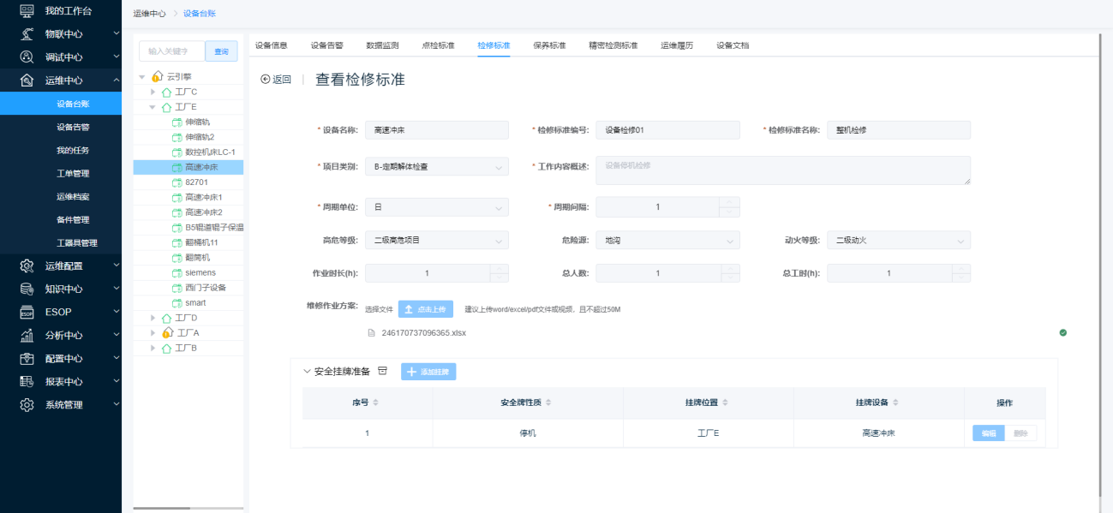Click the 系统管理 gear icon
This screenshot has height=513, width=1113.
coord(27,404)
